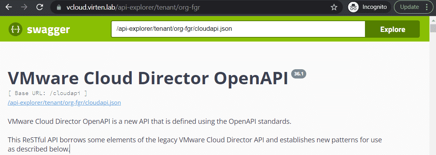
Task: Bookmark this page with the star
Action: pyautogui.click(x=334, y=7)
